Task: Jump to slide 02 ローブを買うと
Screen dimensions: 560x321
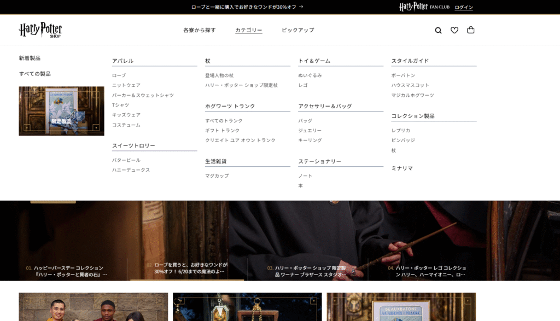Action: click(x=187, y=268)
